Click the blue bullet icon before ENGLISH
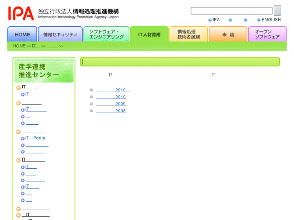 pyautogui.click(x=259, y=20)
